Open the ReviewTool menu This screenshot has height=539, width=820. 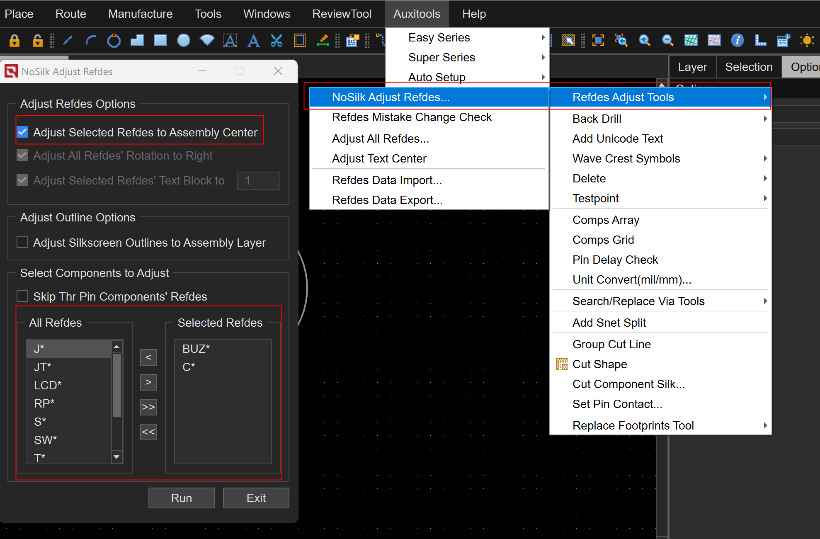[342, 14]
